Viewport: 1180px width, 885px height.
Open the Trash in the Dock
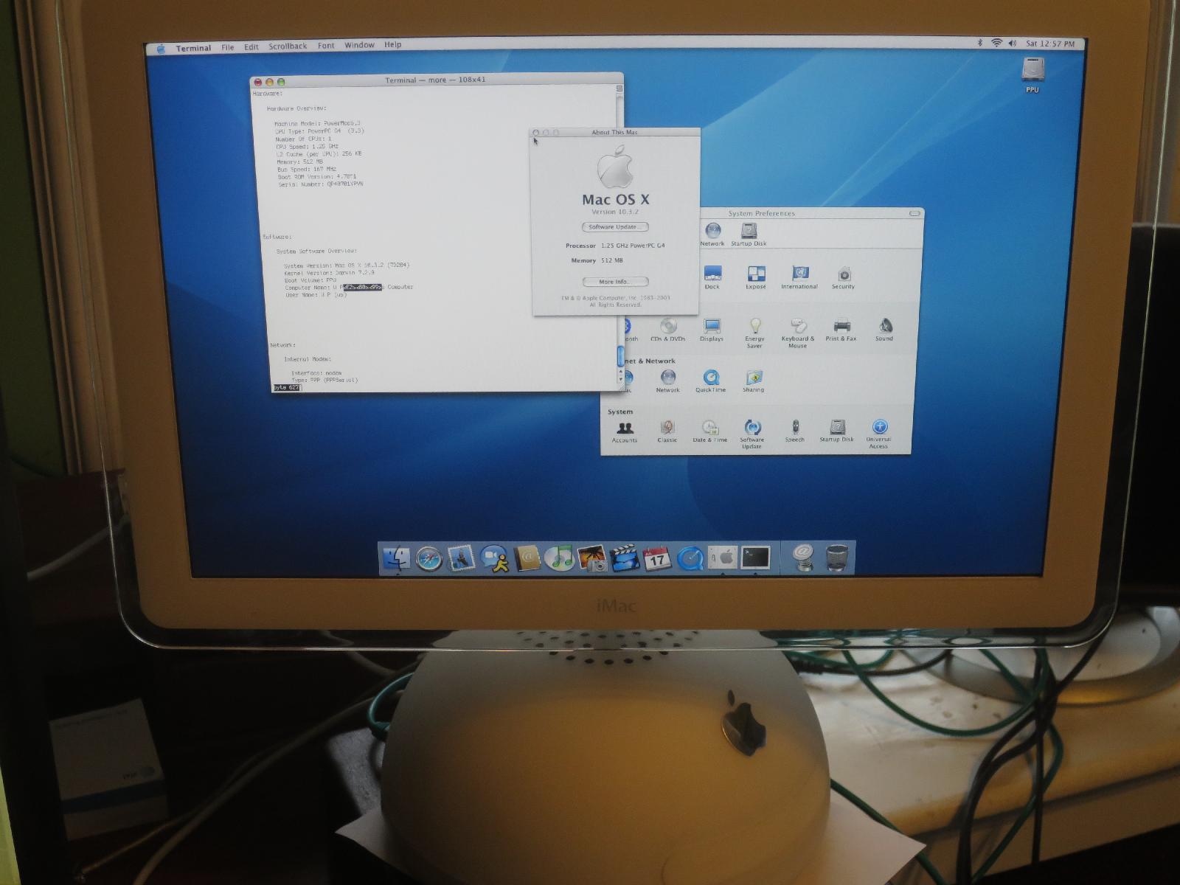pyautogui.click(x=837, y=558)
